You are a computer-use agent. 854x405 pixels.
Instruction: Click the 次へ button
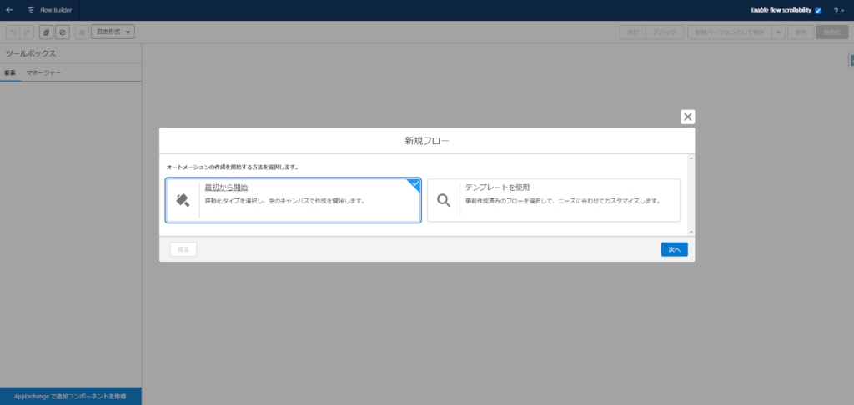674,249
